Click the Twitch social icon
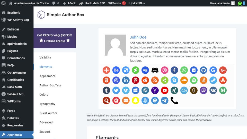This screenshot has height=139, width=247. [203, 90]
